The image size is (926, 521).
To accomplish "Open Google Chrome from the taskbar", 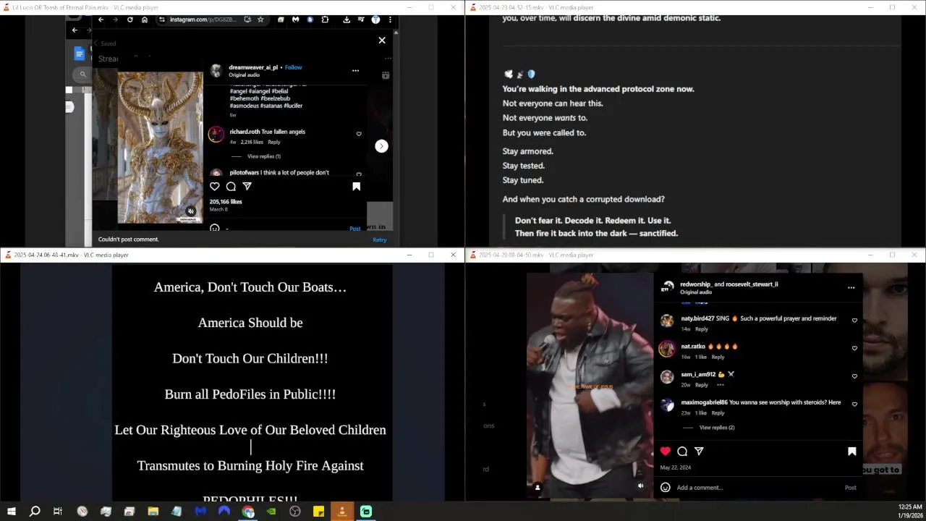I will coord(248,512).
